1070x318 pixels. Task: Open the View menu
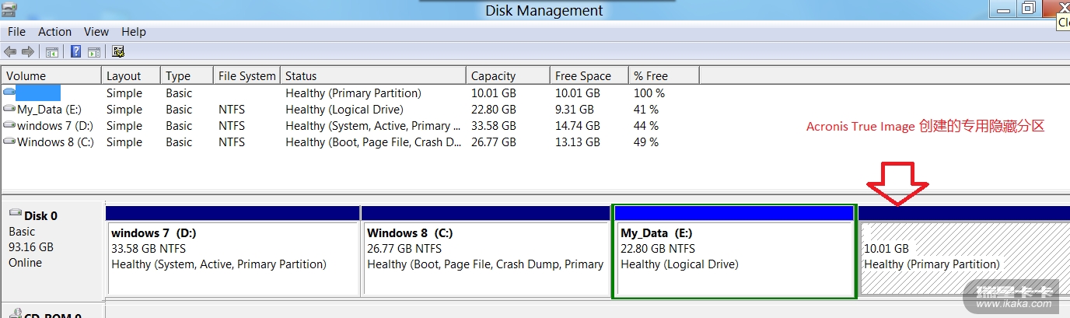(x=96, y=32)
